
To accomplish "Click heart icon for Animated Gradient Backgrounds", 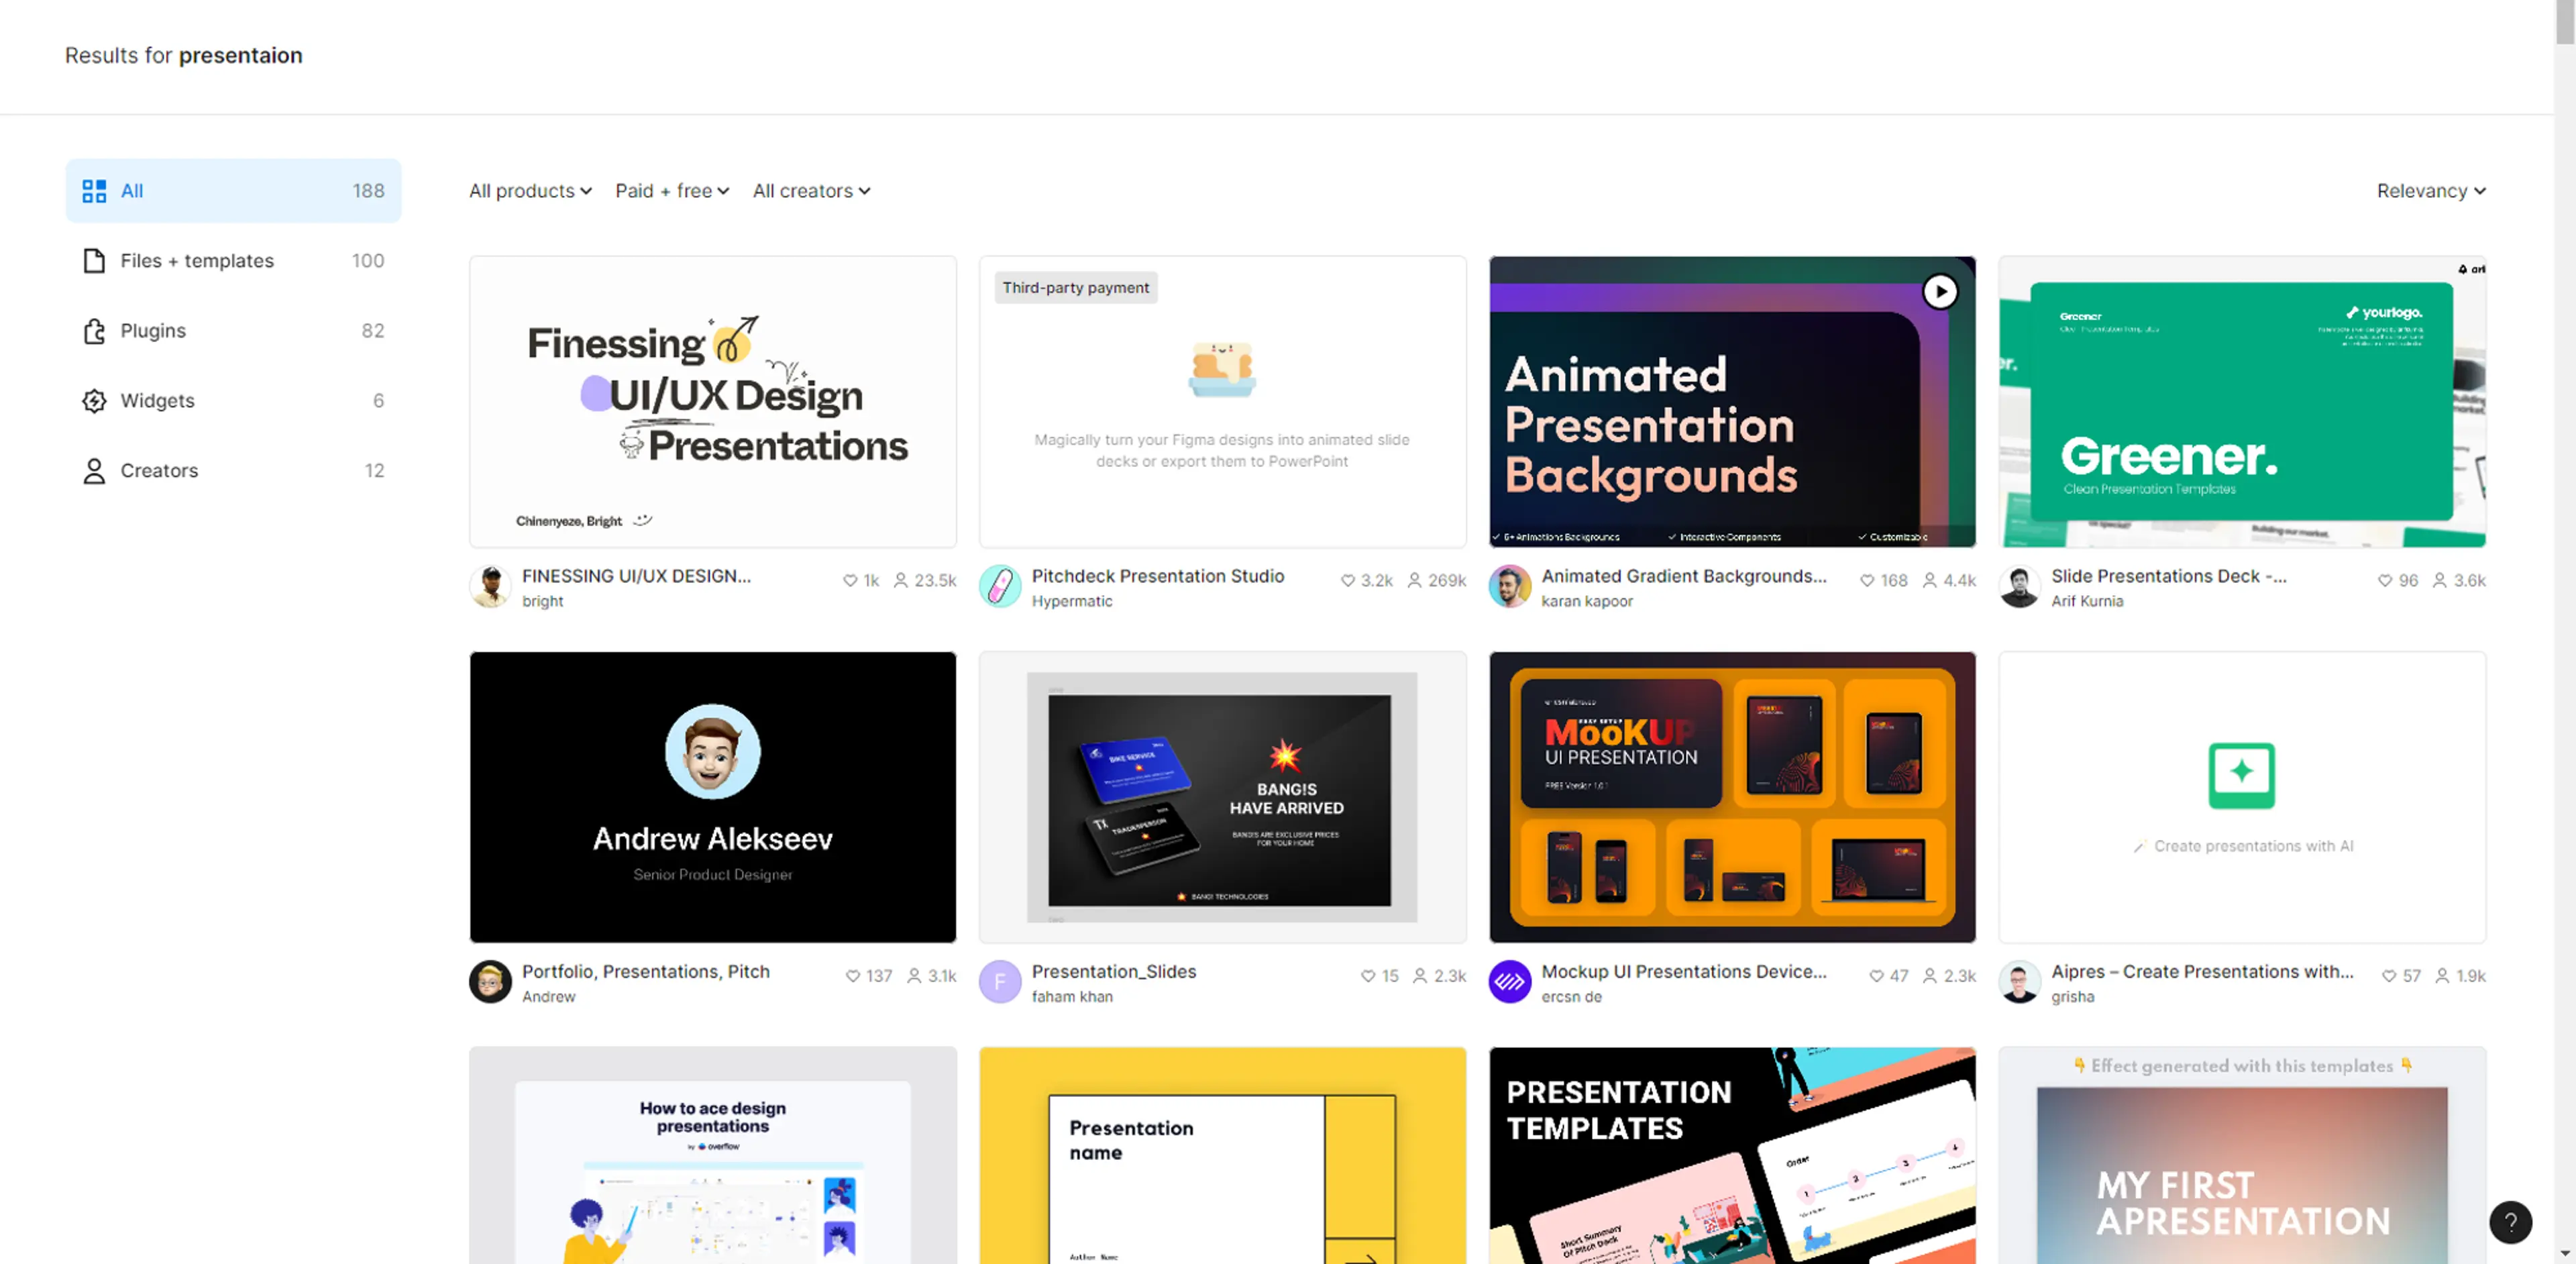I will point(1867,580).
